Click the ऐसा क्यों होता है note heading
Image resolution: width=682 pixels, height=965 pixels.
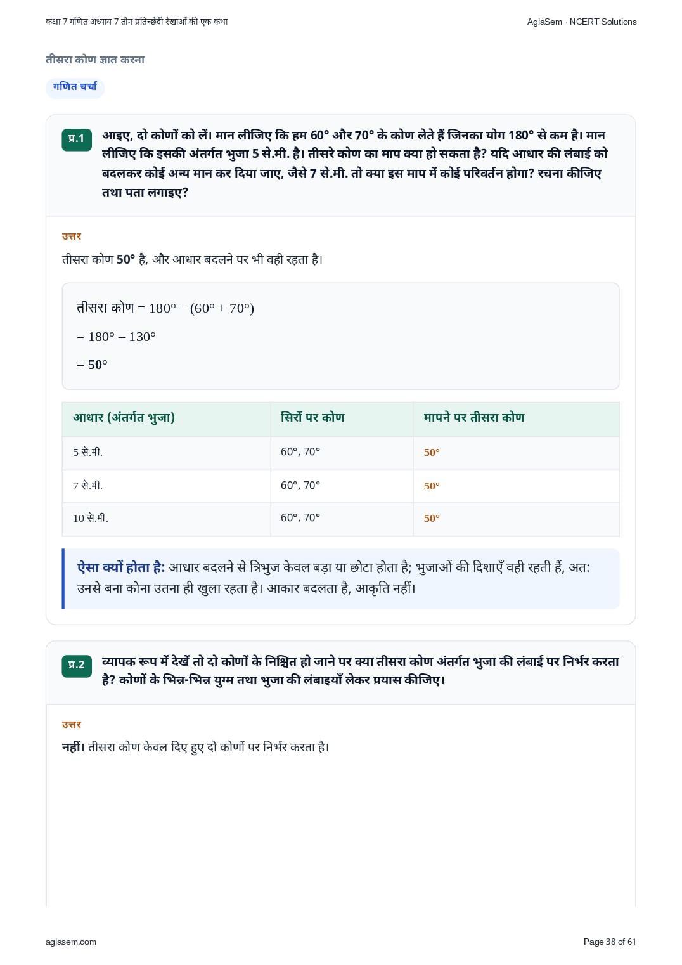click(121, 568)
